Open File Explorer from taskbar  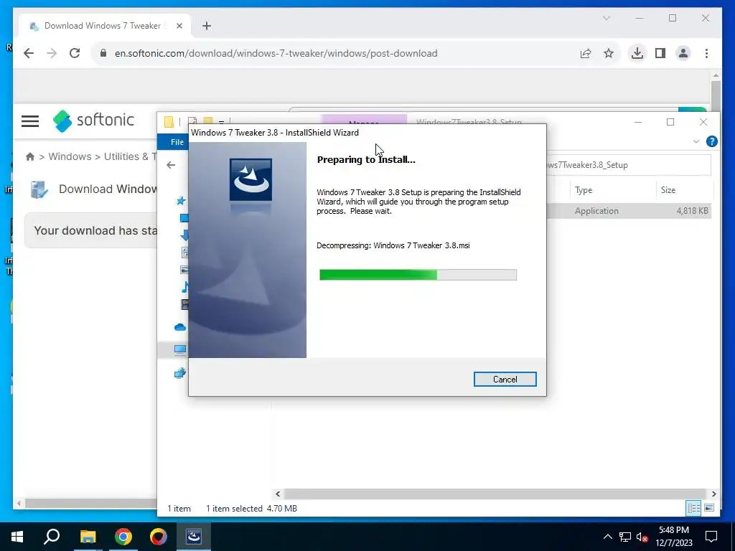coord(88,537)
